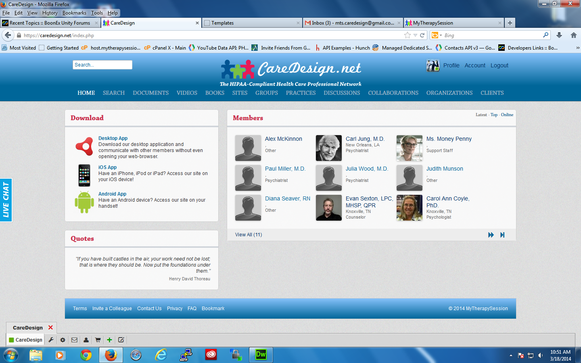Screen dimensions: 581x363
Task: Click the edit pencil icon in bottom toolbar
Action: pos(121,340)
